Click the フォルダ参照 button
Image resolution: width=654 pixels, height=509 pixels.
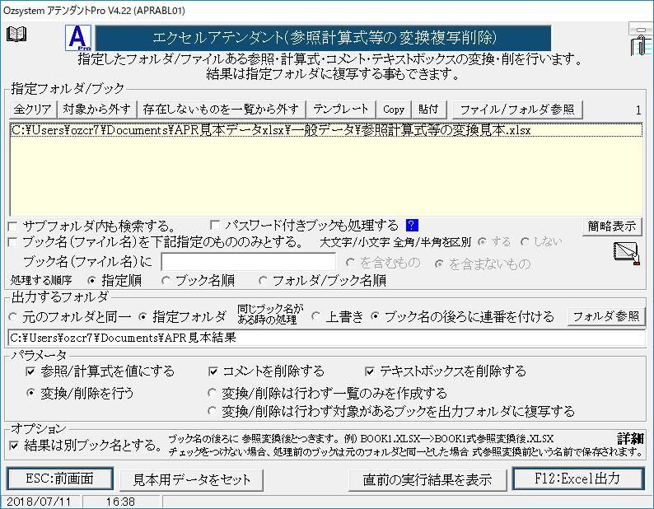pyautogui.click(x=606, y=316)
